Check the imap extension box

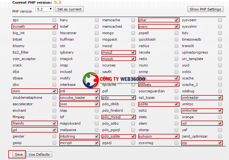point(97,65)
